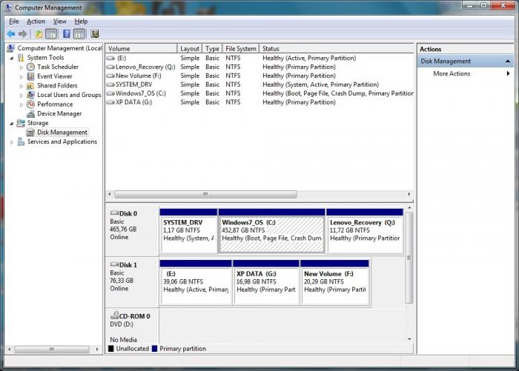Open the blue Help question mark icon
The height and width of the screenshot is (371, 519).
coord(67,34)
